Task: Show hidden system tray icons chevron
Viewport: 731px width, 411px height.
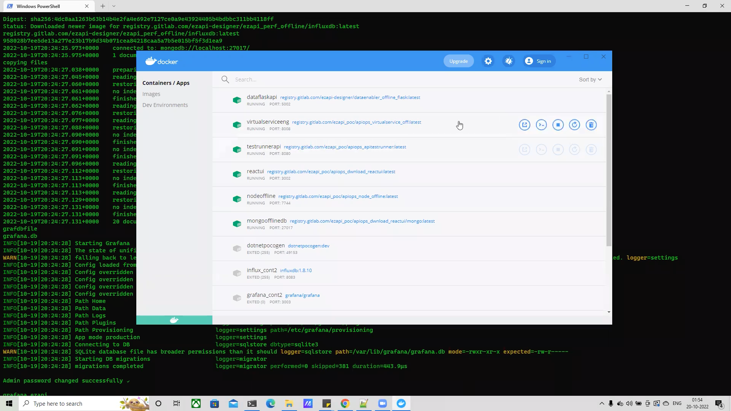Action: click(602, 403)
